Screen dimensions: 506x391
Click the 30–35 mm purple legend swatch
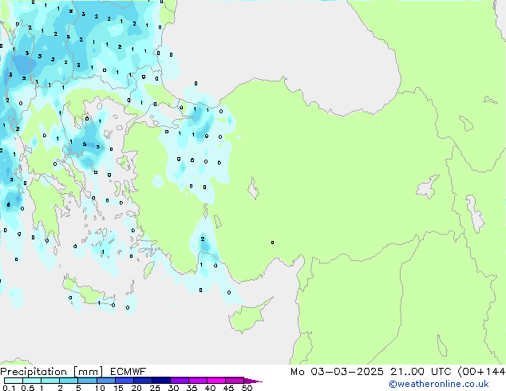click(179, 381)
